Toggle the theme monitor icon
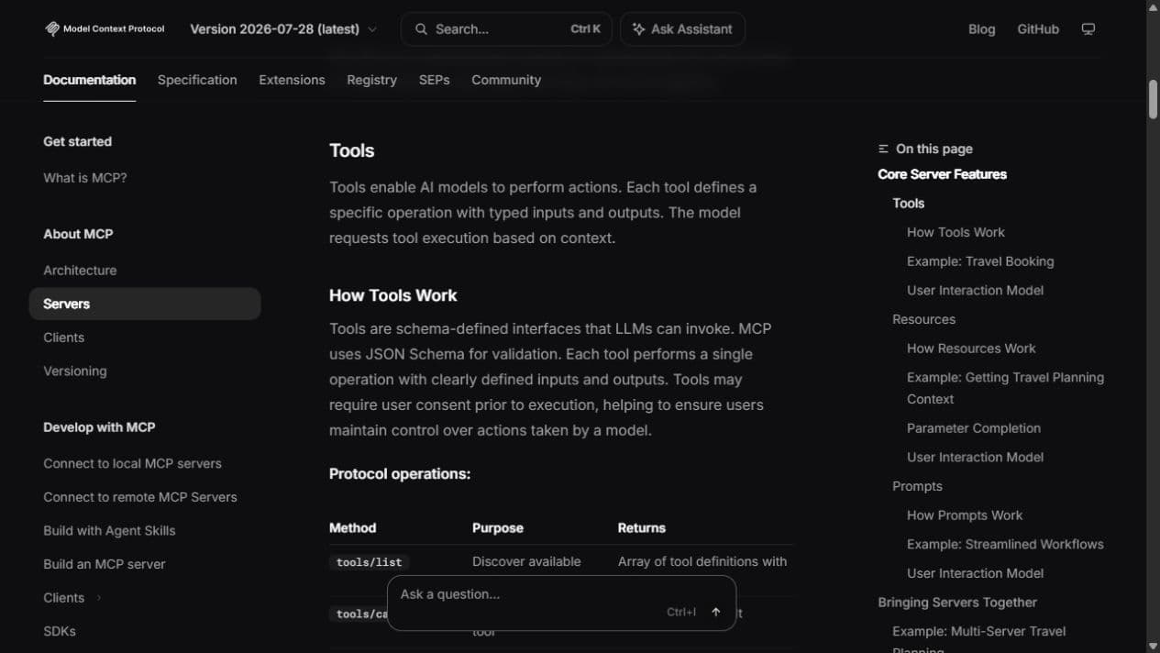Viewport: 1160px width, 653px height. tap(1088, 29)
